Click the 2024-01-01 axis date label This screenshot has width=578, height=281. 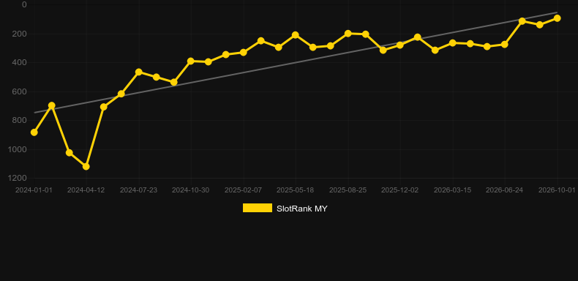(x=34, y=190)
